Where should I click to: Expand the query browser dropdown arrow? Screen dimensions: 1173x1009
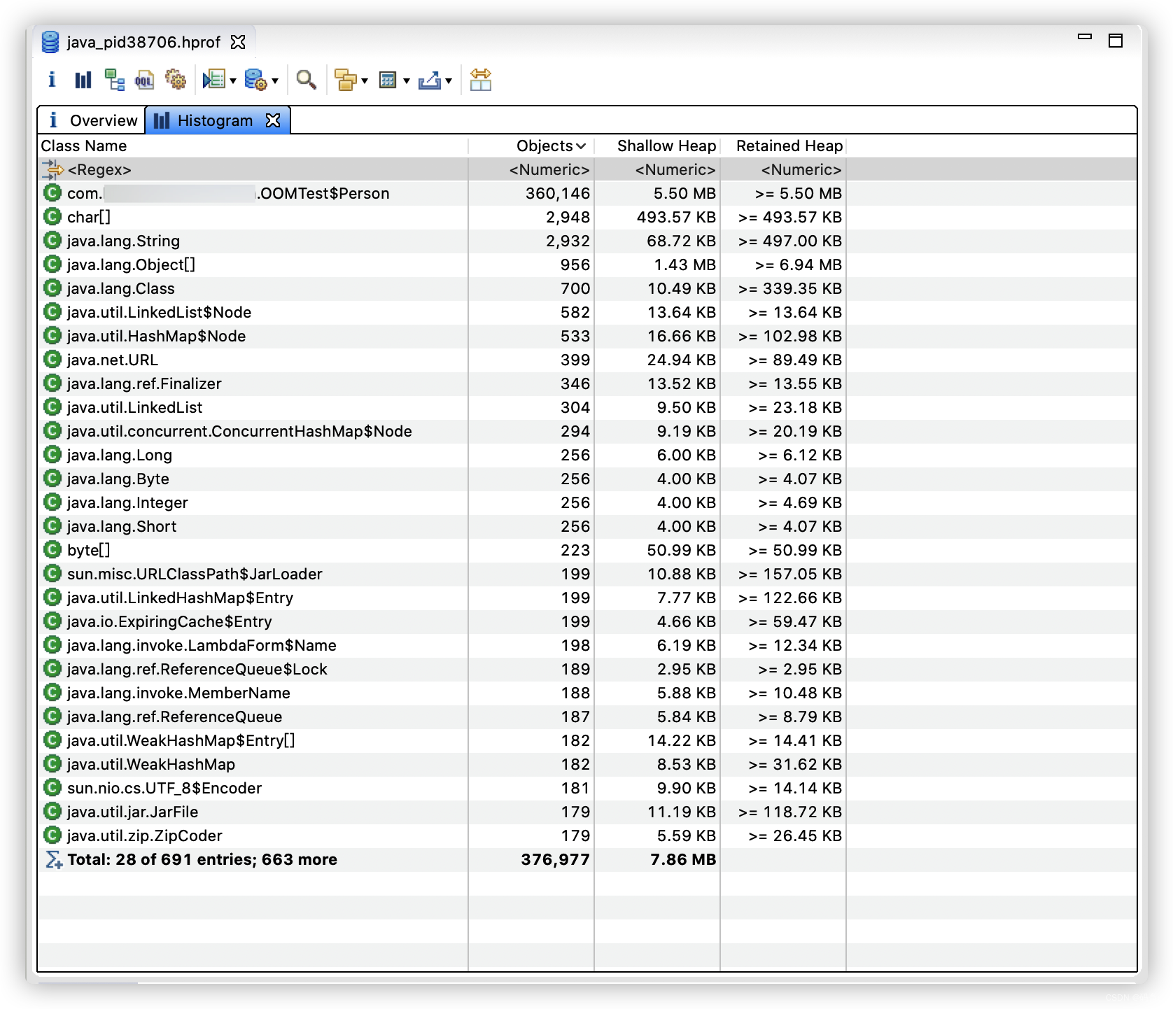click(275, 81)
